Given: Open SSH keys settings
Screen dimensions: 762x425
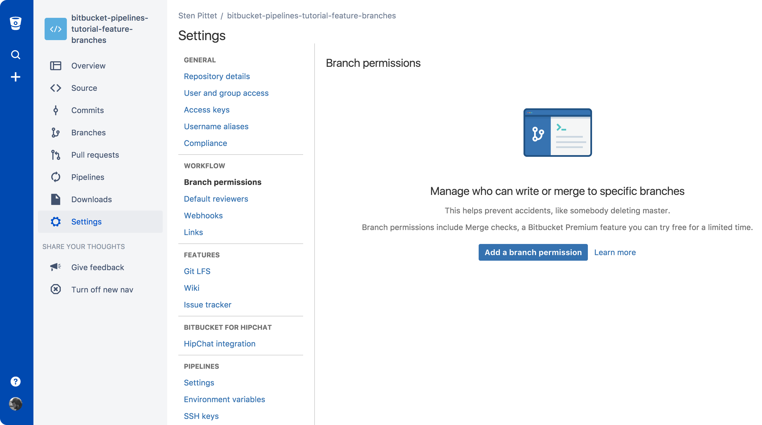Looking at the screenshot, I should click(201, 416).
